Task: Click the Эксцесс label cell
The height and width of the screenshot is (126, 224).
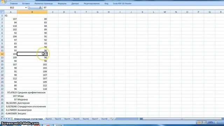Action: coord(32,113)
